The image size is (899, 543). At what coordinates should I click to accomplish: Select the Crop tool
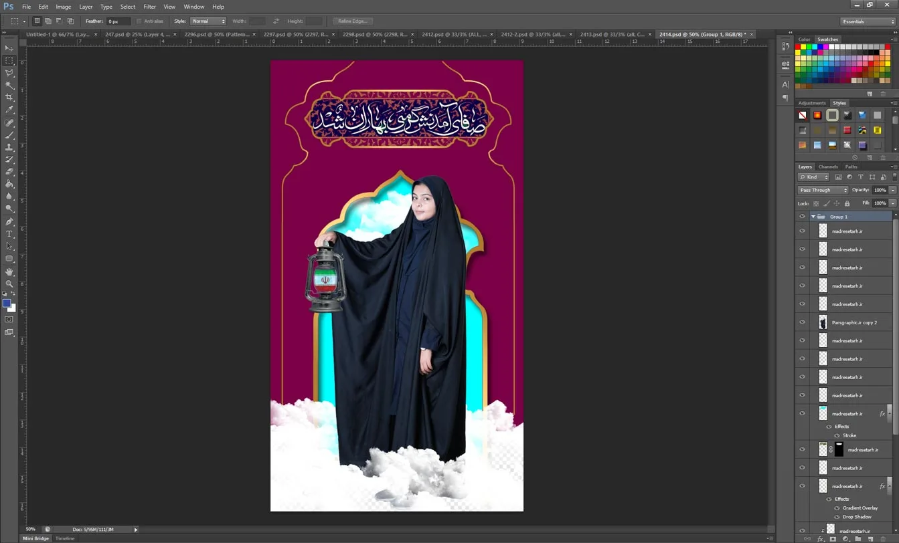[9, 98]
